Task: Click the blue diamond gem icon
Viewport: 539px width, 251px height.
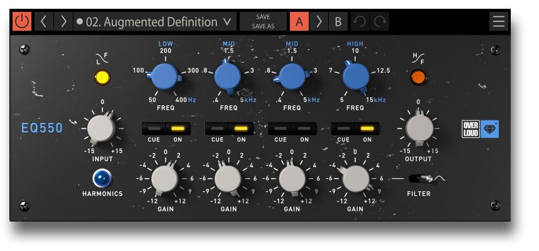Action: (x=489, y=129)
